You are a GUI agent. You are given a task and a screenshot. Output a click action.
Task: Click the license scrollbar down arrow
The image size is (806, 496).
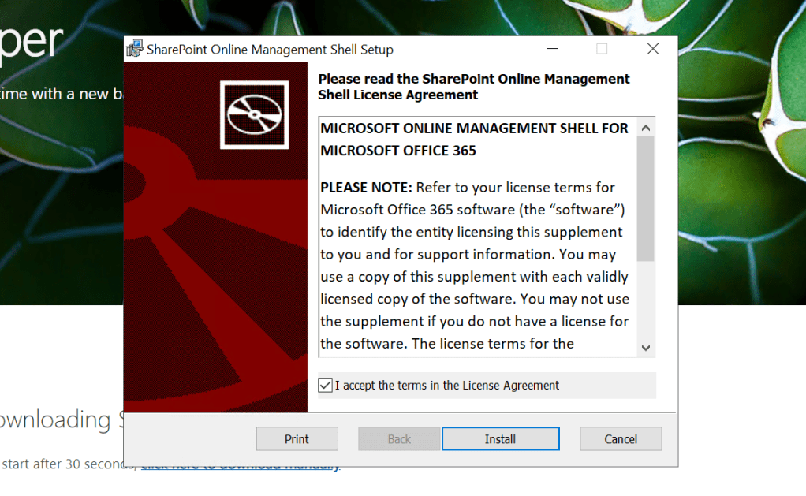pyautogui.click(x=646, y=347)
